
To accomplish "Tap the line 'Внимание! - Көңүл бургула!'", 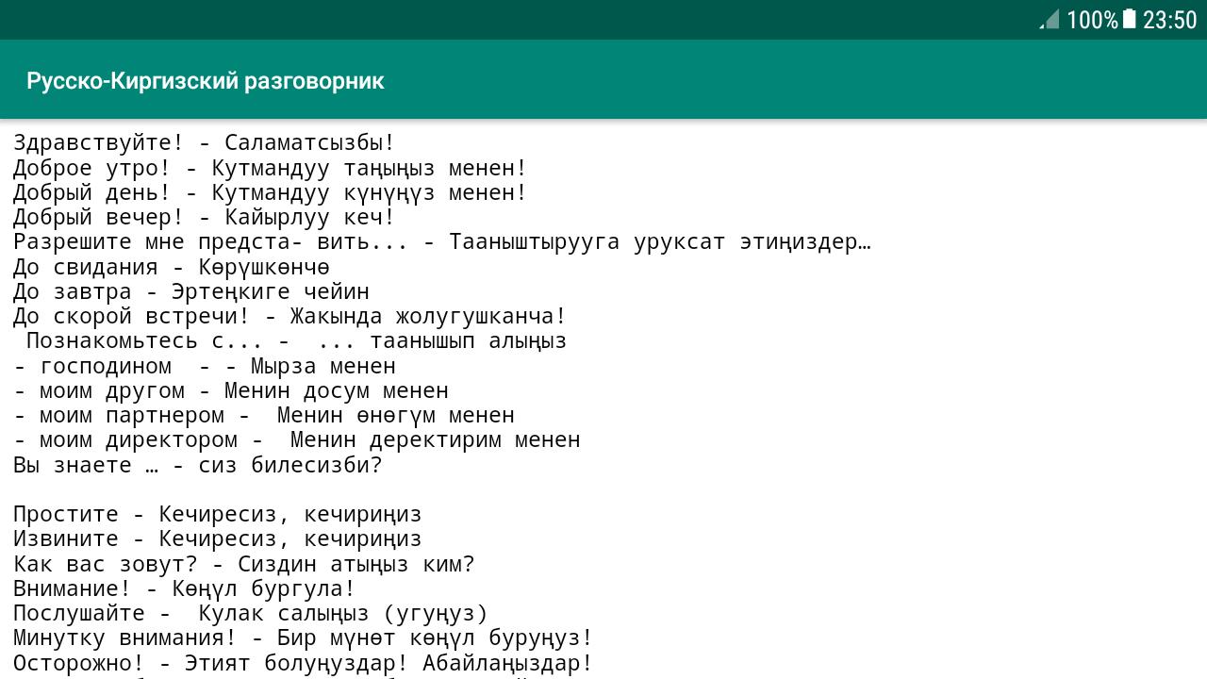I will tap(185, 588).
